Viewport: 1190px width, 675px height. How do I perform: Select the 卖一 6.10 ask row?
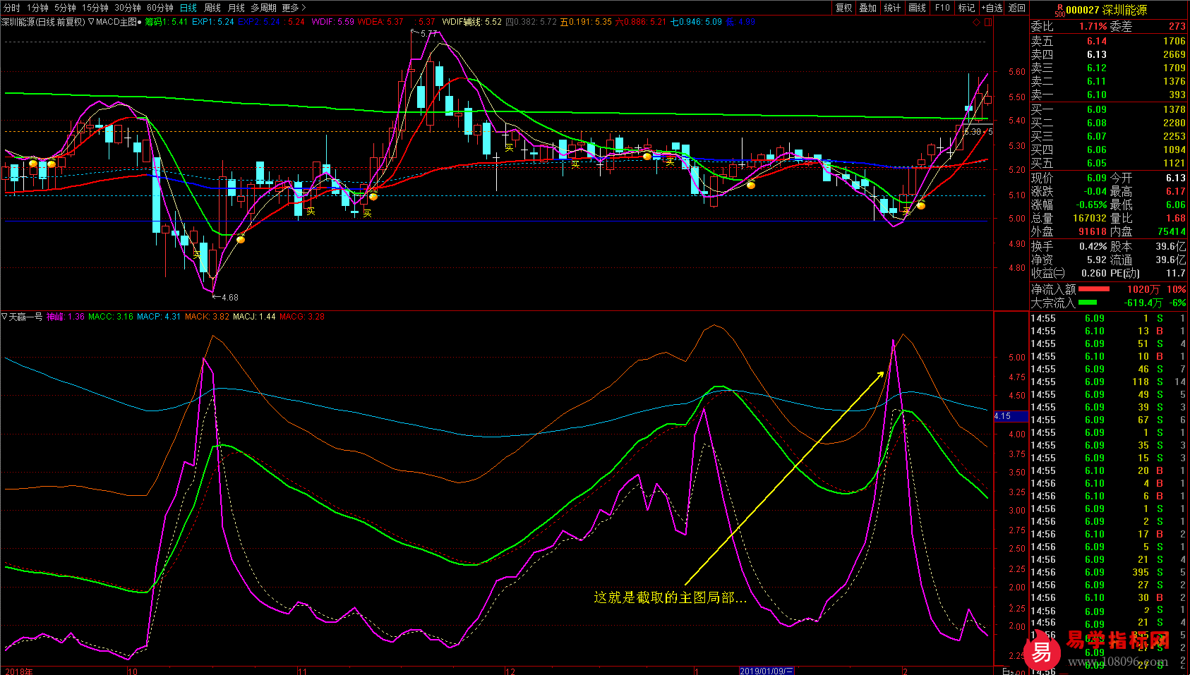1108,95
